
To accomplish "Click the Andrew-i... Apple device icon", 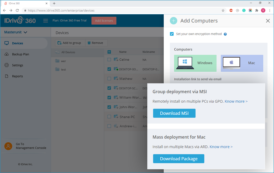I will pyautogui.click(x=116, y=126).
